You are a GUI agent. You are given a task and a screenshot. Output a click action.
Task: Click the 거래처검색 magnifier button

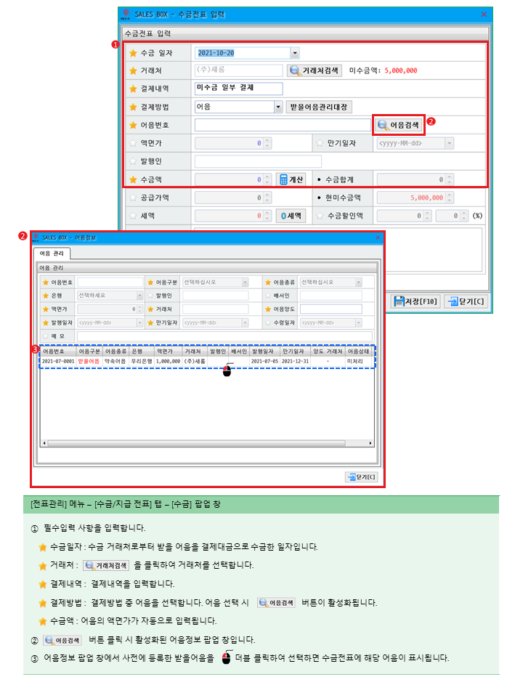tap(315, 70)
